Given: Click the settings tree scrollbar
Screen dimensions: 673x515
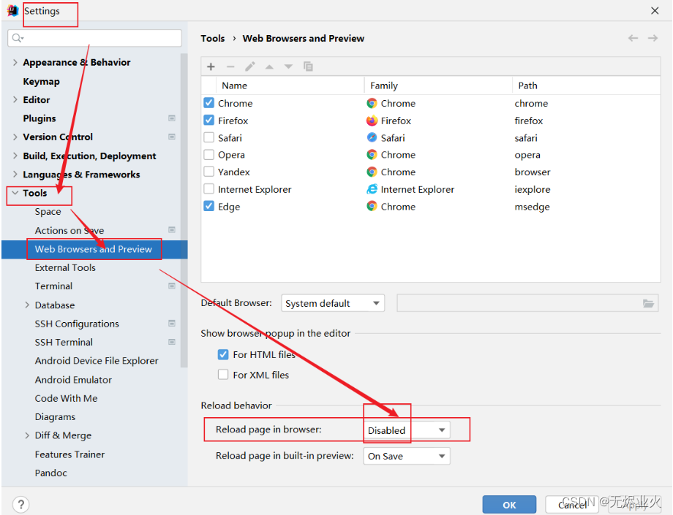Looking at the screenshot, I should pos(184,210).
